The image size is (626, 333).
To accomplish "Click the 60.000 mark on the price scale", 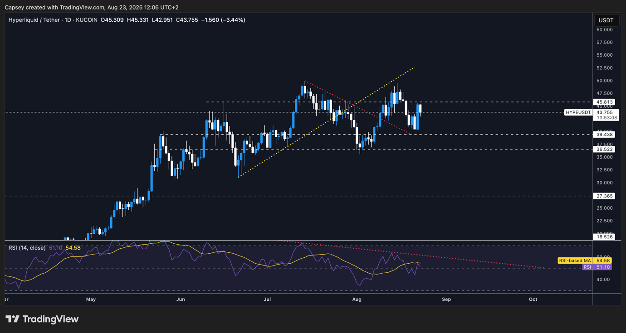I will 605,30.
